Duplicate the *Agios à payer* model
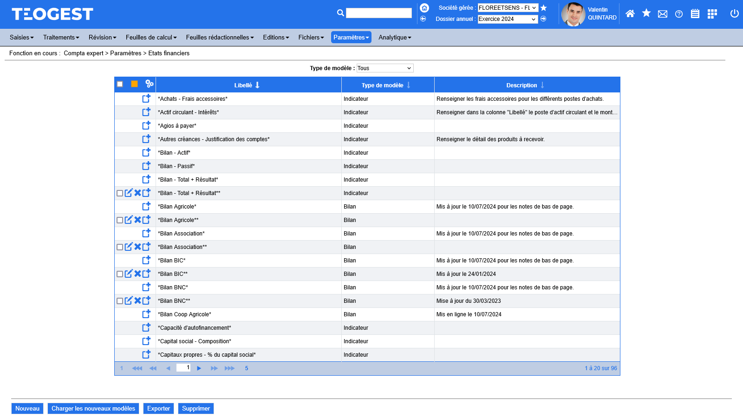Screen dimensions: 743x418 [146, 125]
